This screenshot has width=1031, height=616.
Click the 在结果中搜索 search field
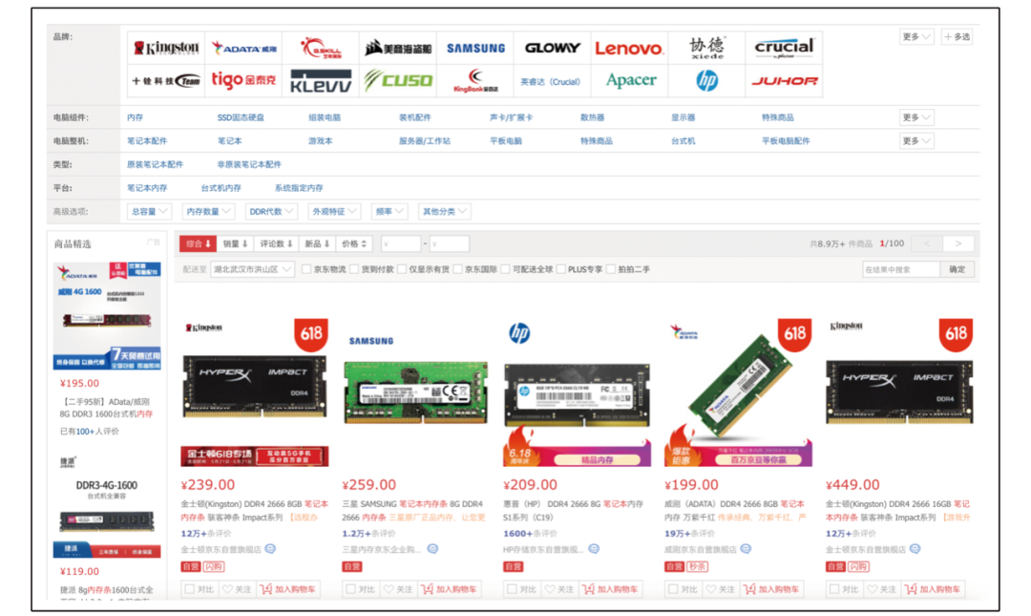pos(901,269)
